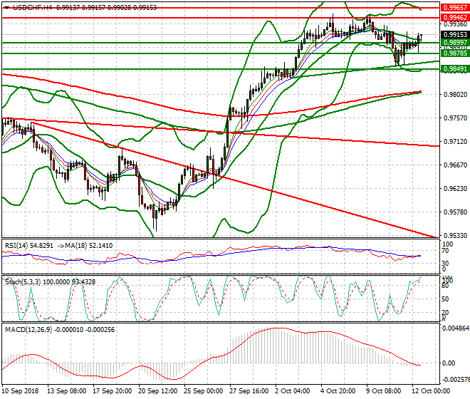Select the RSI(14) 54.8291 indicator label
Image resolution: width=470 pixels, height=399 pixels.
click(x=28, y=246)
